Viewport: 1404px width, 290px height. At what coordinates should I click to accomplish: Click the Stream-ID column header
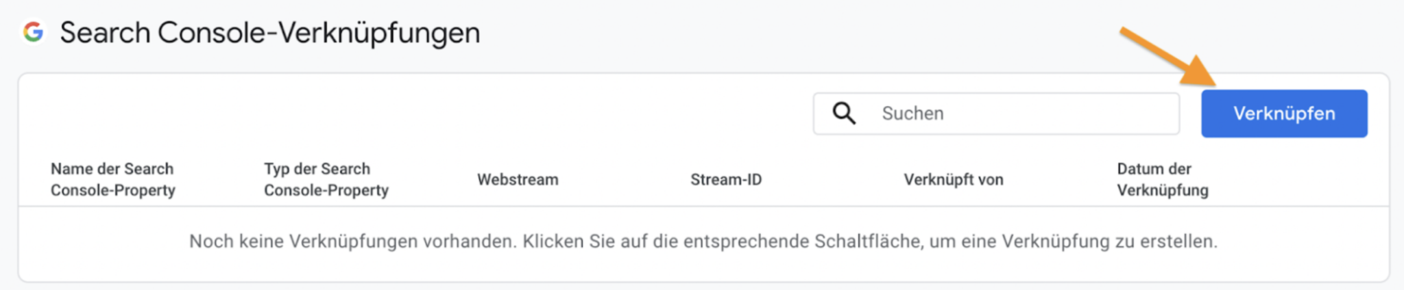(725, 179)
